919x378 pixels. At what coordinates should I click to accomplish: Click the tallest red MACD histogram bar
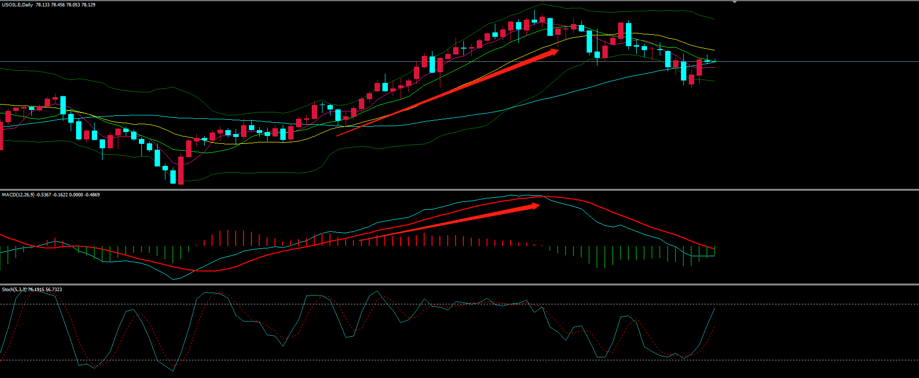228,238
